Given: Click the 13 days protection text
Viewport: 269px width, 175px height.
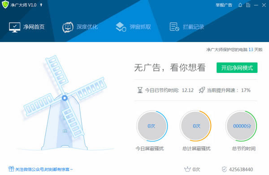Looking at the screenshot, I should pos(234,50).
